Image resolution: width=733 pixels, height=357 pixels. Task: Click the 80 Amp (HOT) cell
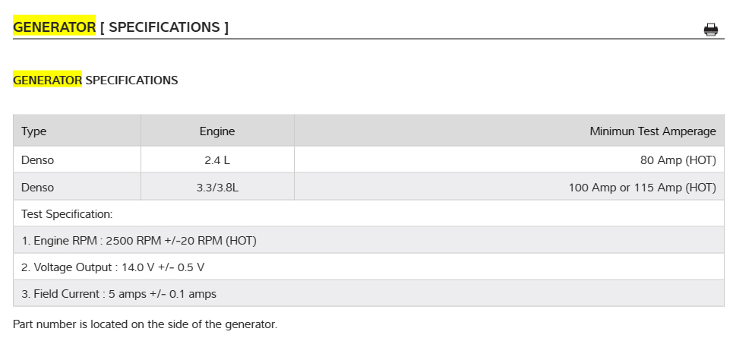(x=678, y=160)
